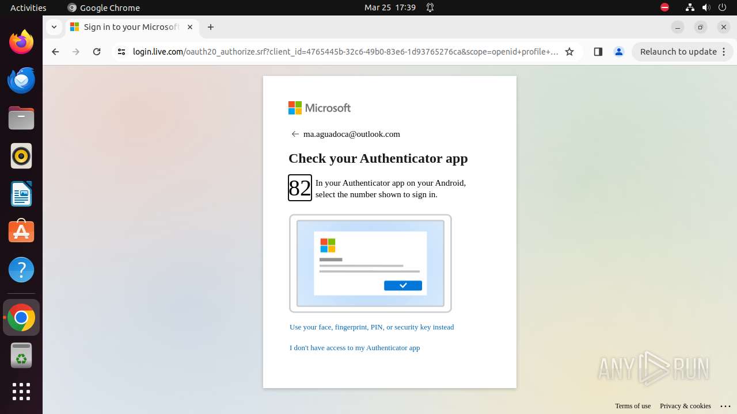This screenshot has height=414, width=737.
Task: Click I don't have access to Authenticator
Action: click(x=355, y=348)
